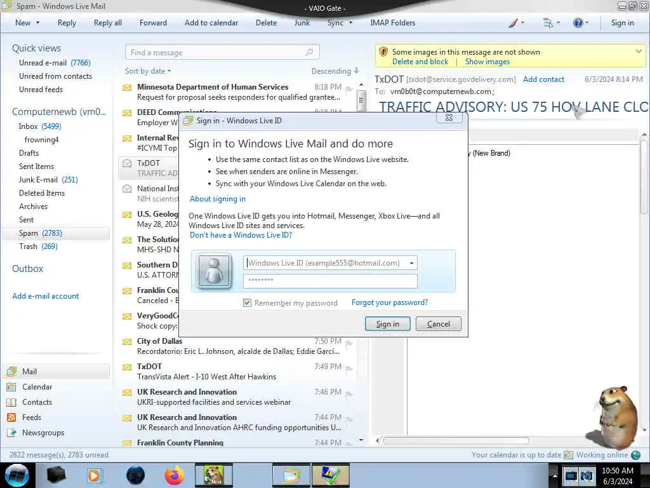Click the shield icon in images warning bar
650x488 pixels.
point(383,52)
